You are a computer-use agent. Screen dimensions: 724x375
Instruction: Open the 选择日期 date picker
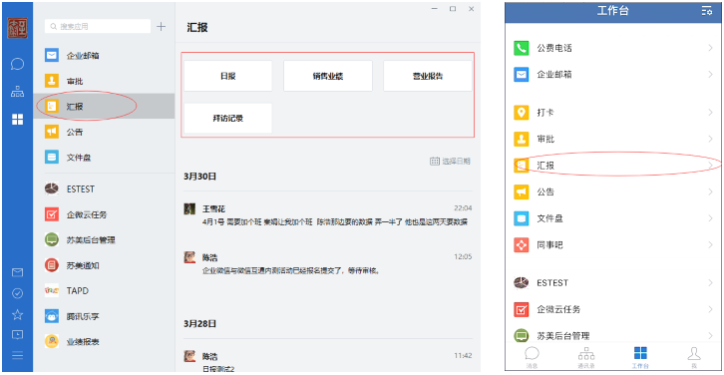450,162
